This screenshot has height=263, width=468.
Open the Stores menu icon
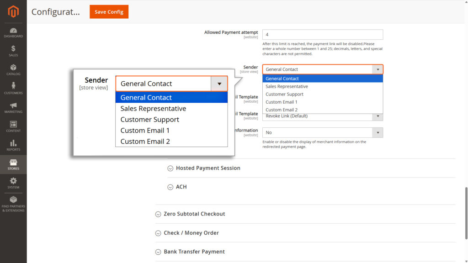pos(13,163)
